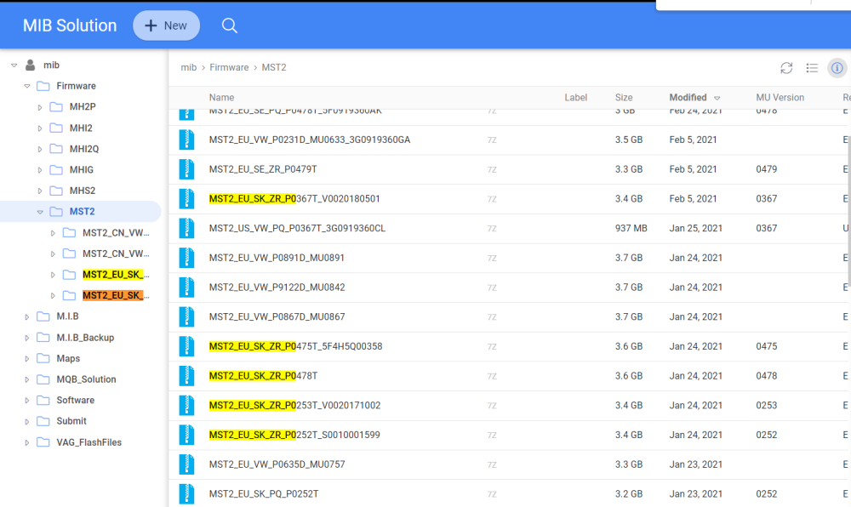This screenshot has width=851, height=507.
Task: Click MST2 in the breadcrumb
Action: pos(273,67)
